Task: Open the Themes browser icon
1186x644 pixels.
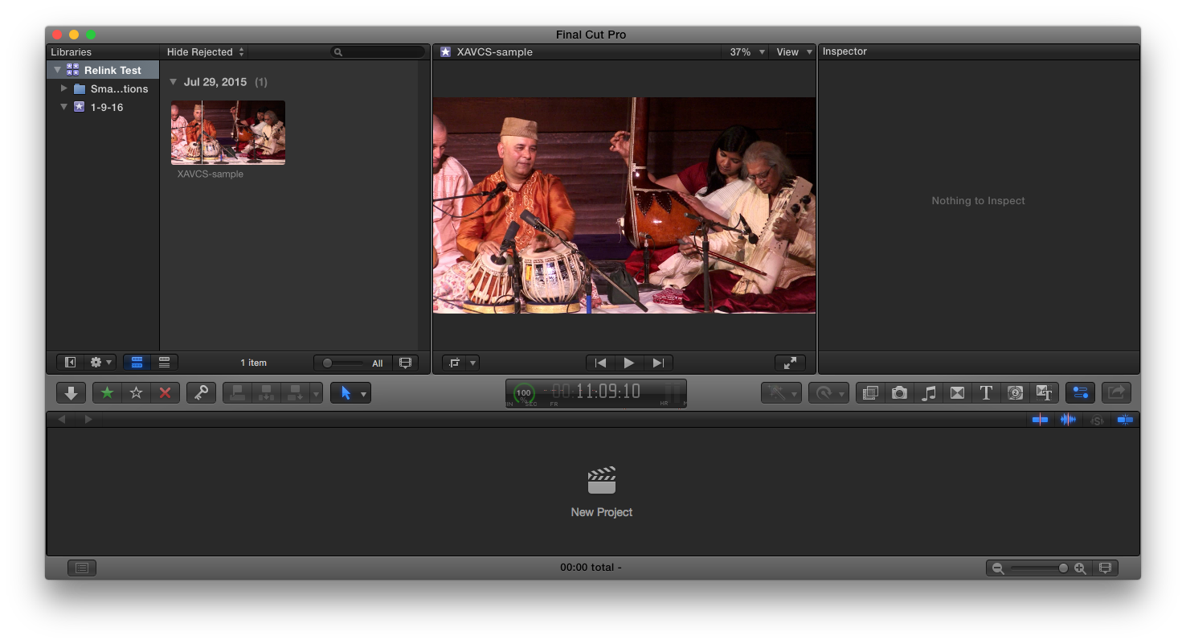Action: coord(1044,393)
